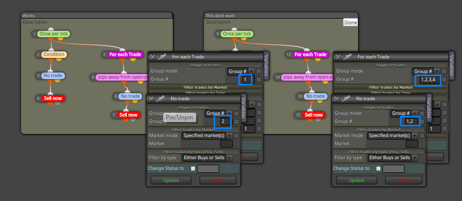462x201 pixels.
Task: Click Update in the Group # 2 No trade dialog
Action: coord(171,180)
